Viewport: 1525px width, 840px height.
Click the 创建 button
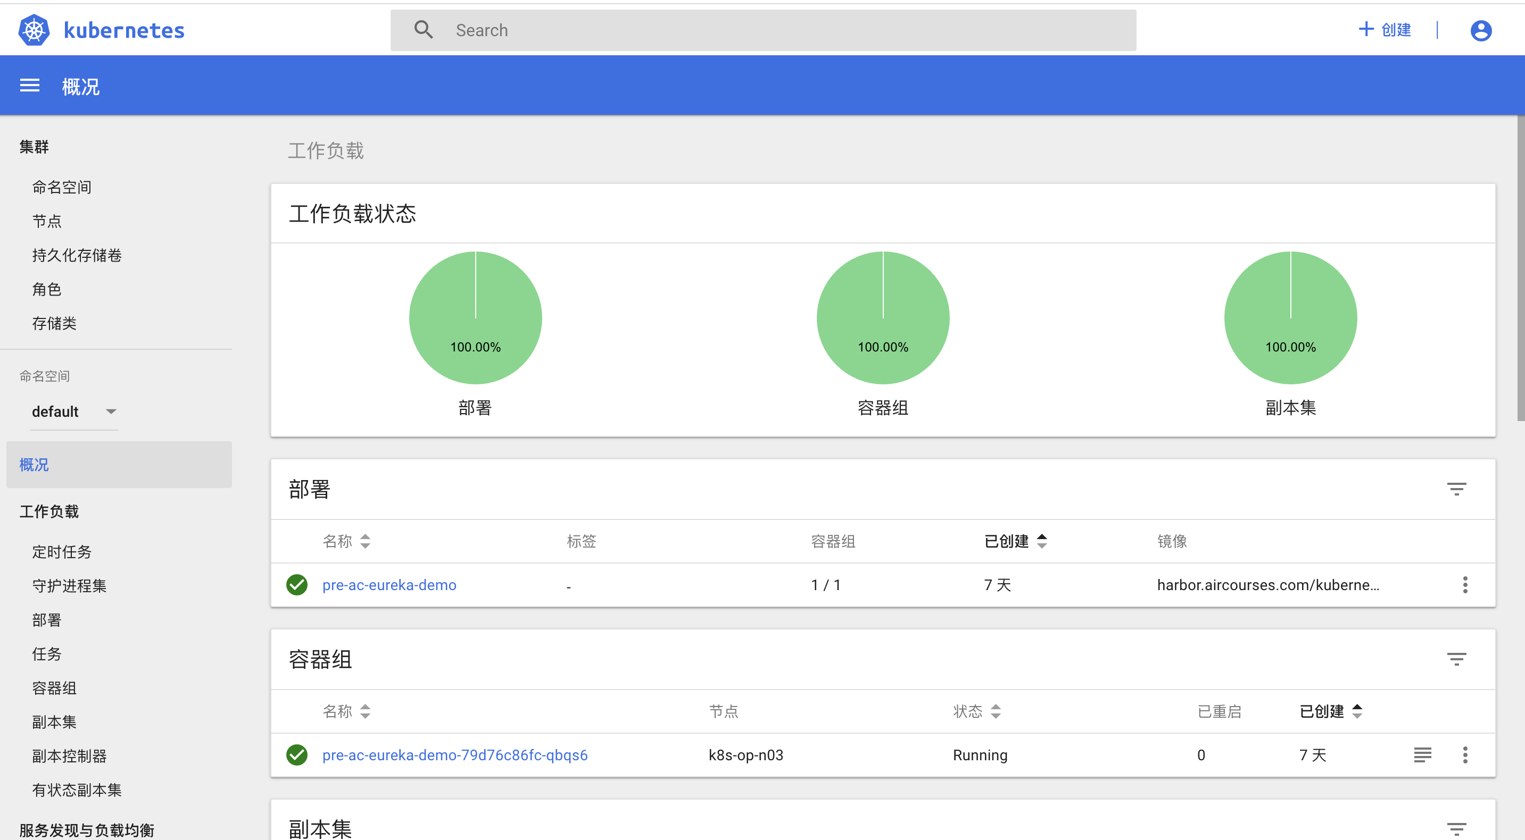click(1384, 30)
